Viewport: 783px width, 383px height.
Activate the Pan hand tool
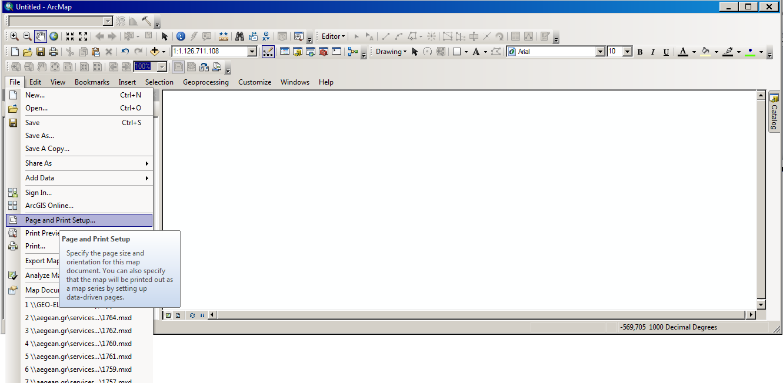point(41,36)
